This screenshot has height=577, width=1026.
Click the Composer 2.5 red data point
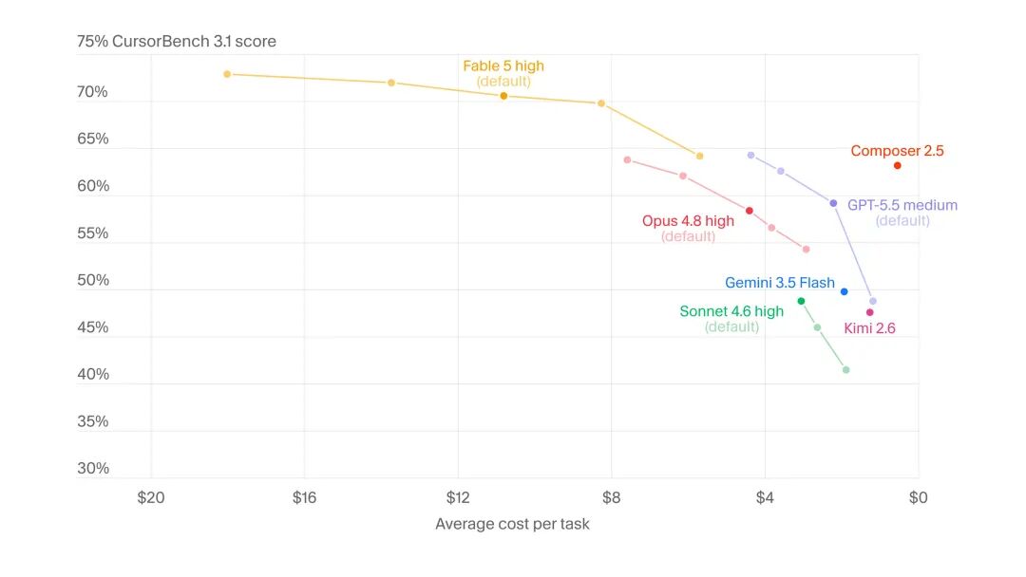click(897, 166)
